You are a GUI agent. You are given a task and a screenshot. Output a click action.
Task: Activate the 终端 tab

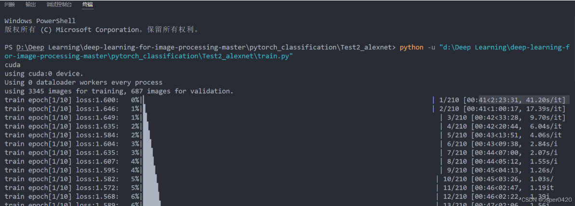88,5
